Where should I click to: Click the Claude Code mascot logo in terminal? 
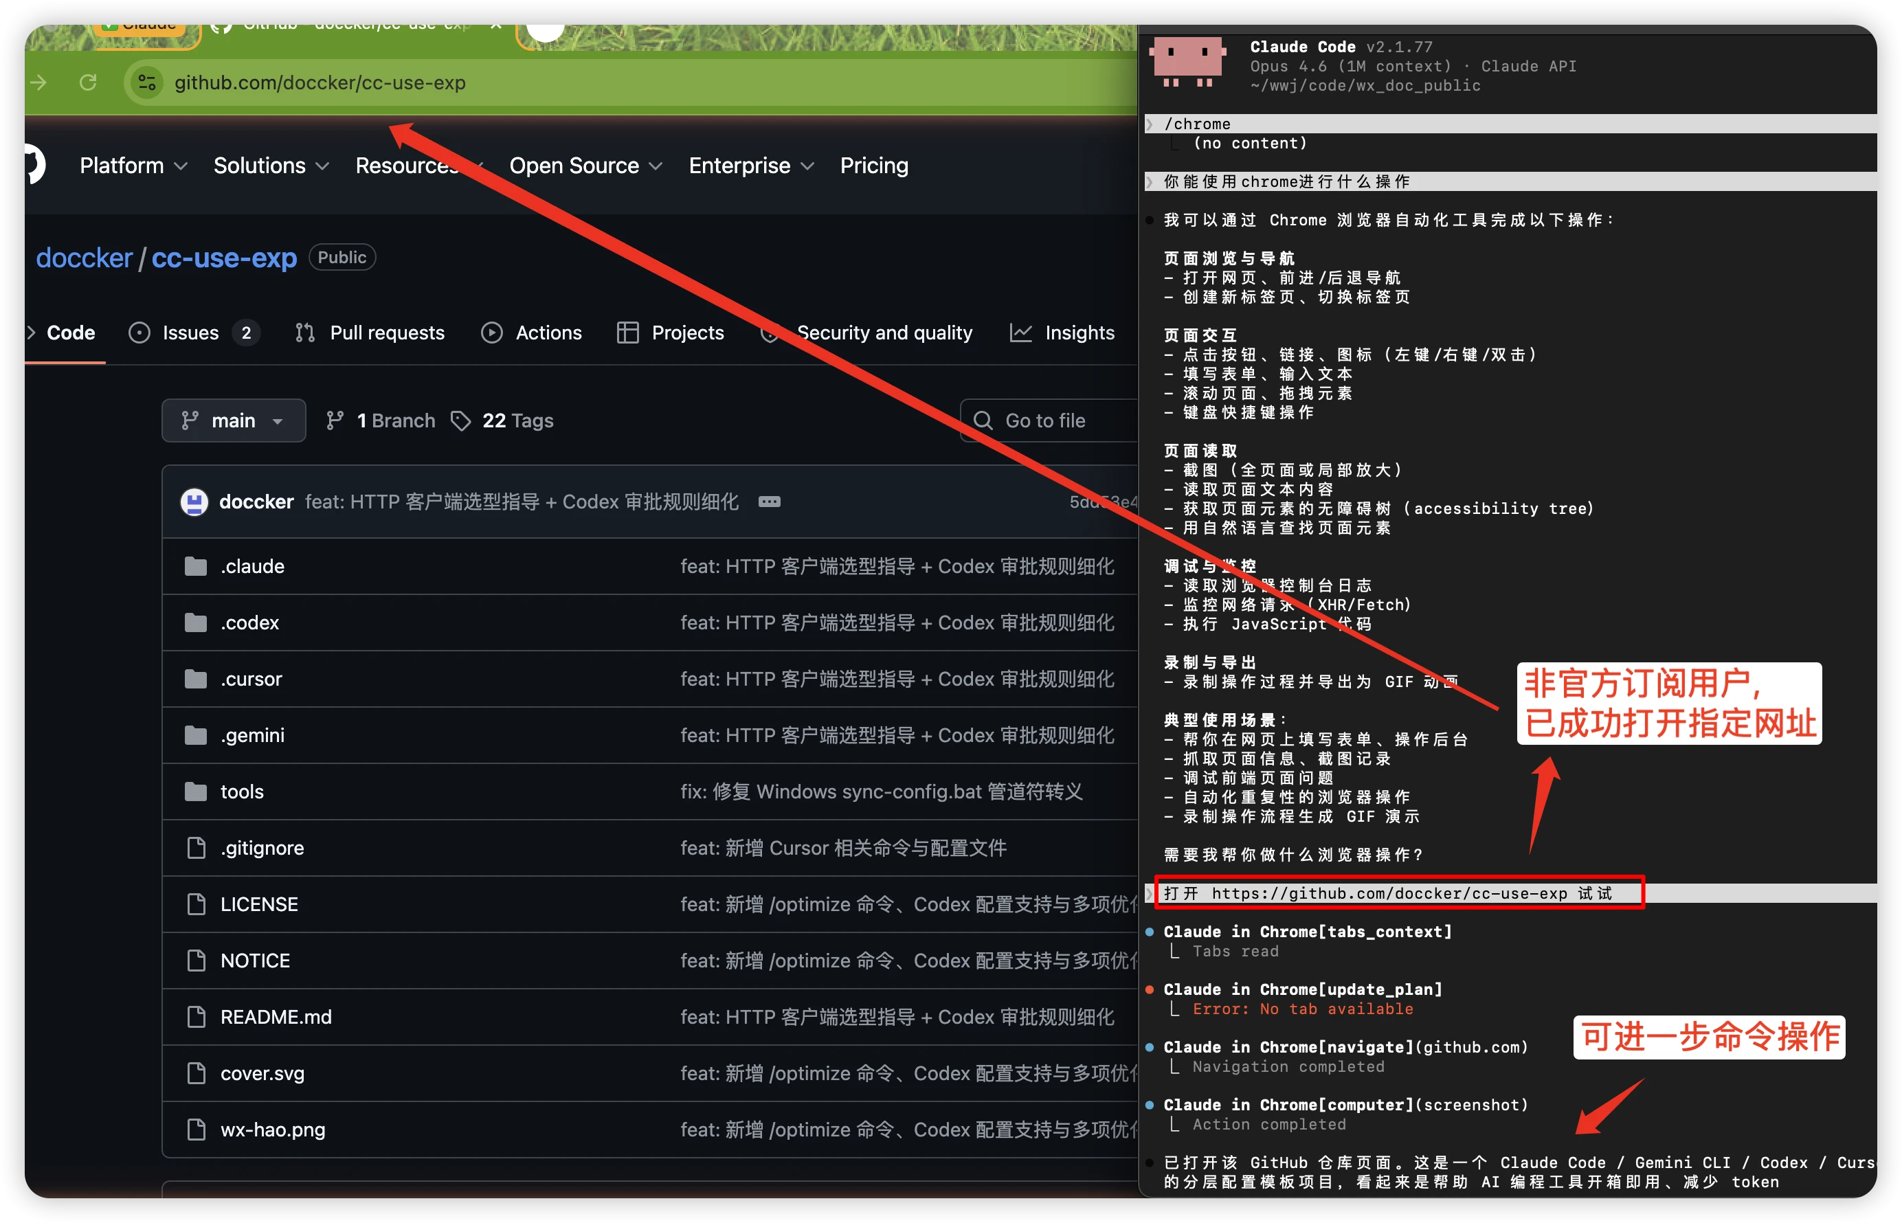pos(1187,63)
